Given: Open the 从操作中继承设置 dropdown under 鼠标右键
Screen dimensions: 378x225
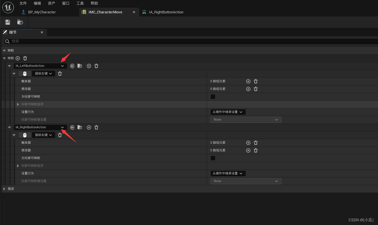Looking at the screenshot, I should (x=228, y=174).
